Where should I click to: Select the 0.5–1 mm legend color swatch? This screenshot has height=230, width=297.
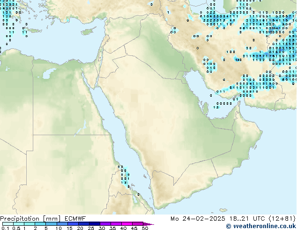(x=19, y=224)
